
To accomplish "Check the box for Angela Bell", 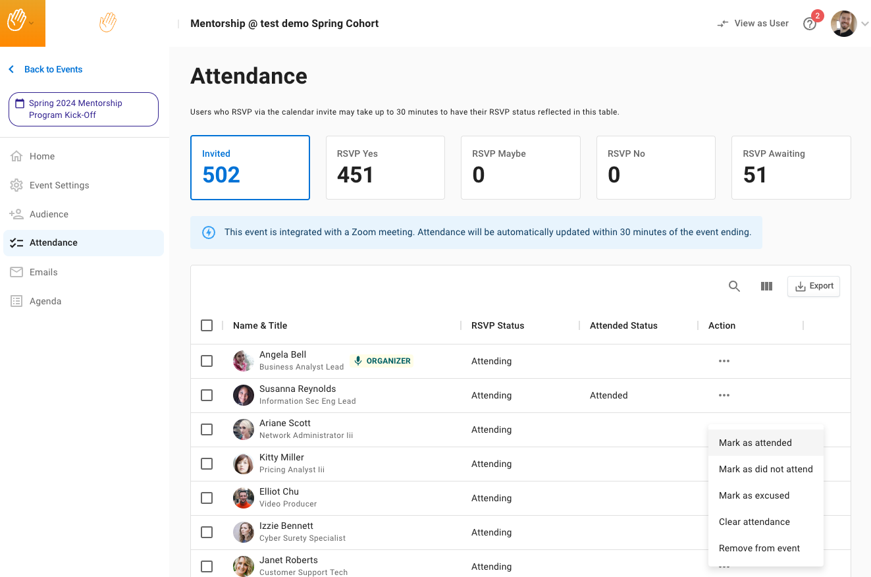I will (x=207, y=361).
